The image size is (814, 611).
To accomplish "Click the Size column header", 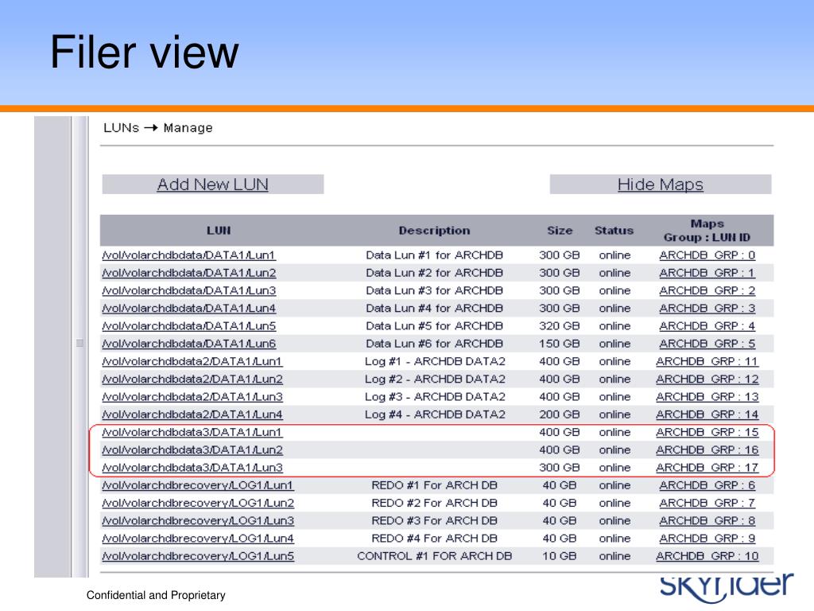I will pyautogui.click(x=560, y=230).
